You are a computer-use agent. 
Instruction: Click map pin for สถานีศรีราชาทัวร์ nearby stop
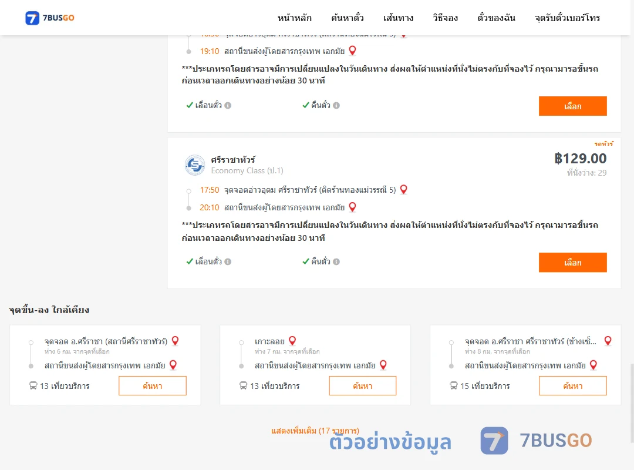(x=175, y=341)
